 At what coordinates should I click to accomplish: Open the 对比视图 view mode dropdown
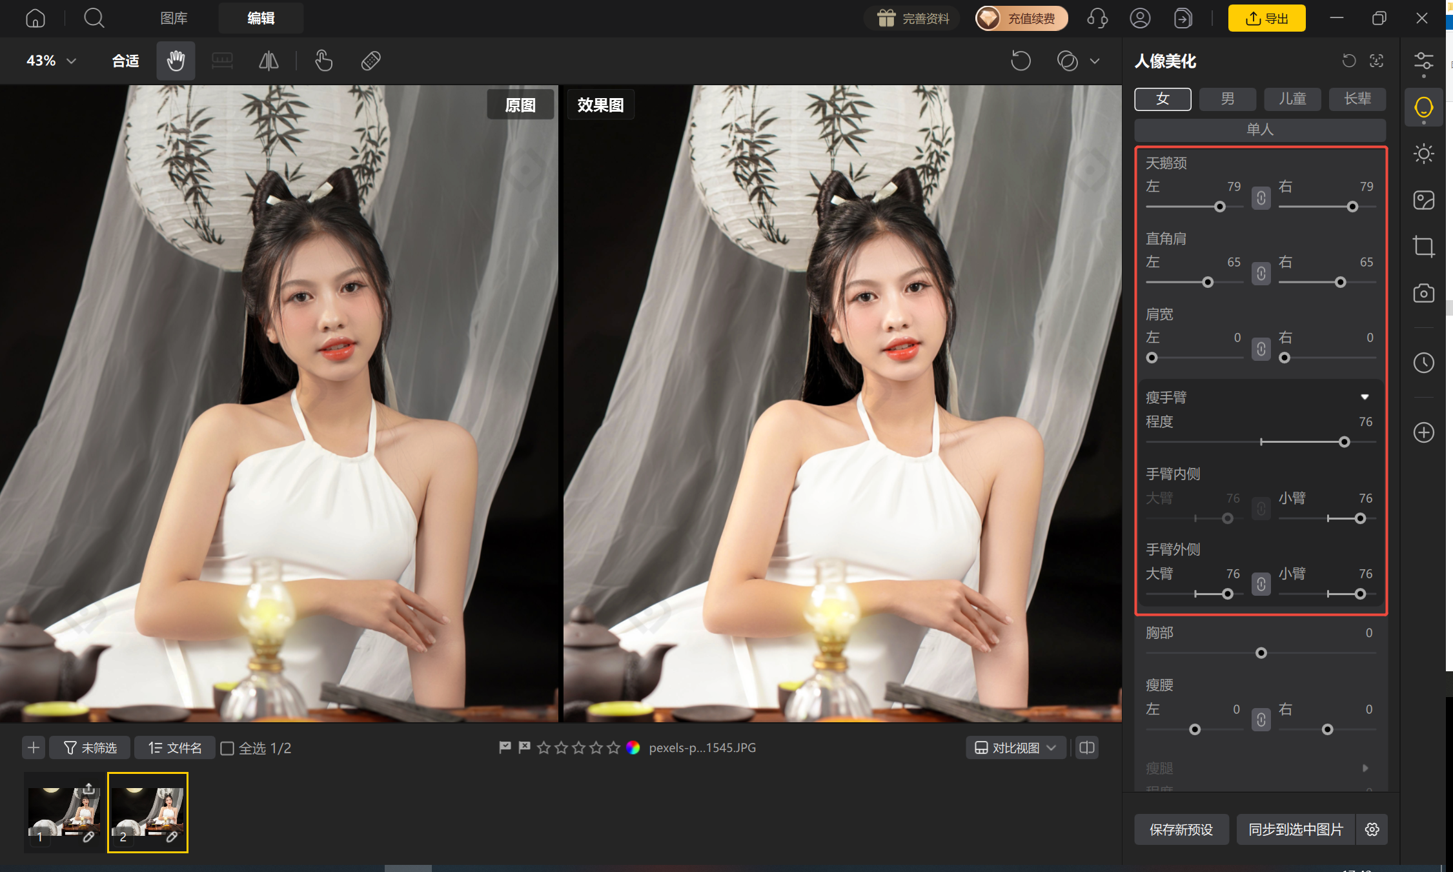[1015, 747]
